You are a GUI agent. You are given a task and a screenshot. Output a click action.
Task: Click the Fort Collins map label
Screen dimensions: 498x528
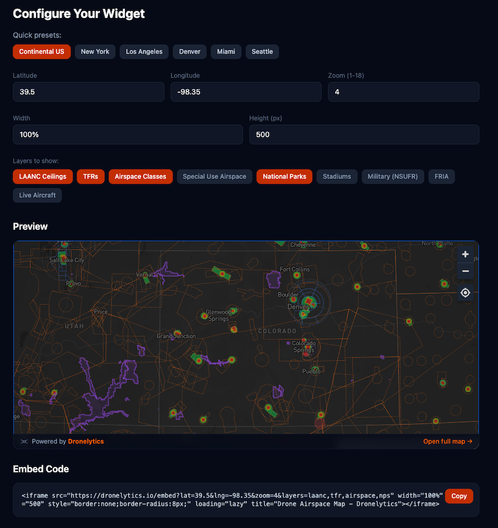point(295,269)
